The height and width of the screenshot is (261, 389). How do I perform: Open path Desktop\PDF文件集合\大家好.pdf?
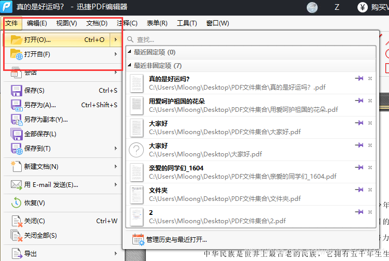point(225,132)
